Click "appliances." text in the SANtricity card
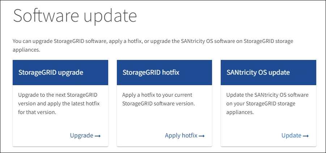Screen dimensions: 326x153 [x=240, y=112]
